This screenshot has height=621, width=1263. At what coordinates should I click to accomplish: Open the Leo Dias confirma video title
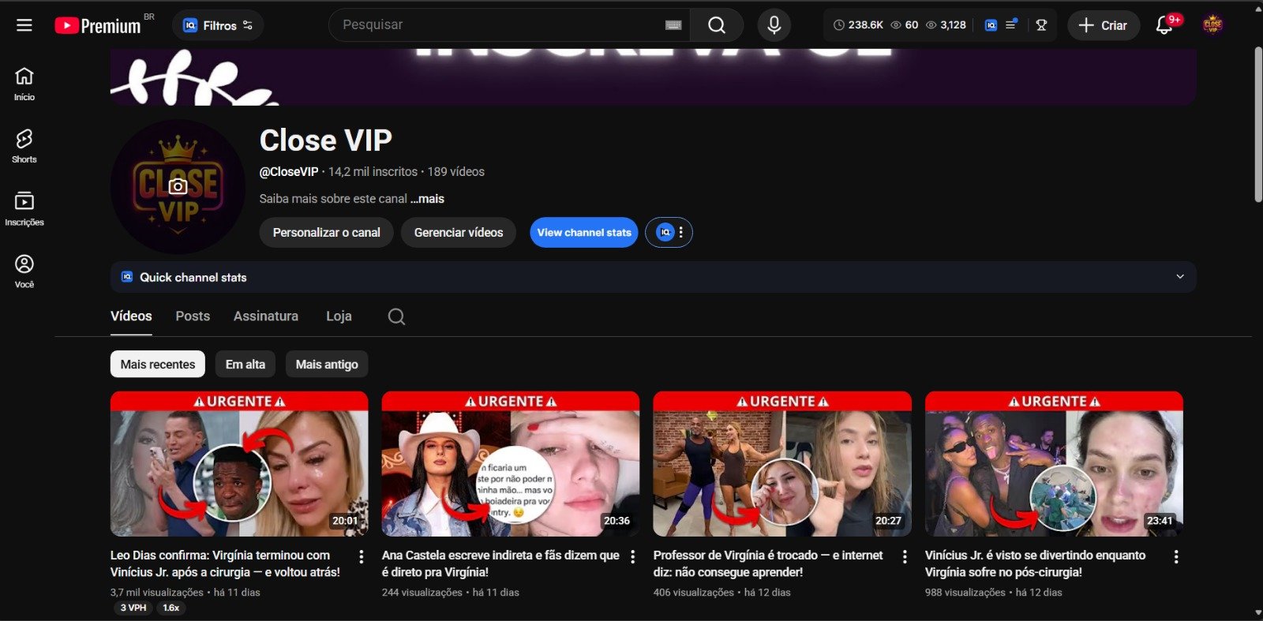click(x=226, y=563)
